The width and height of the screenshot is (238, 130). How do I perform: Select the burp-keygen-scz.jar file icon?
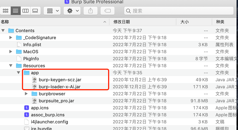pyautogui.click(x=35, y=80)
